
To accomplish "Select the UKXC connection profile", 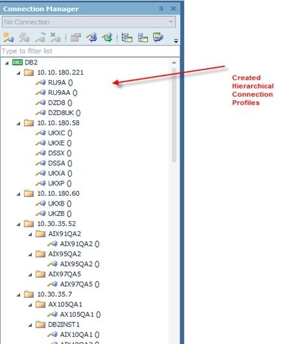I will 60,133.
